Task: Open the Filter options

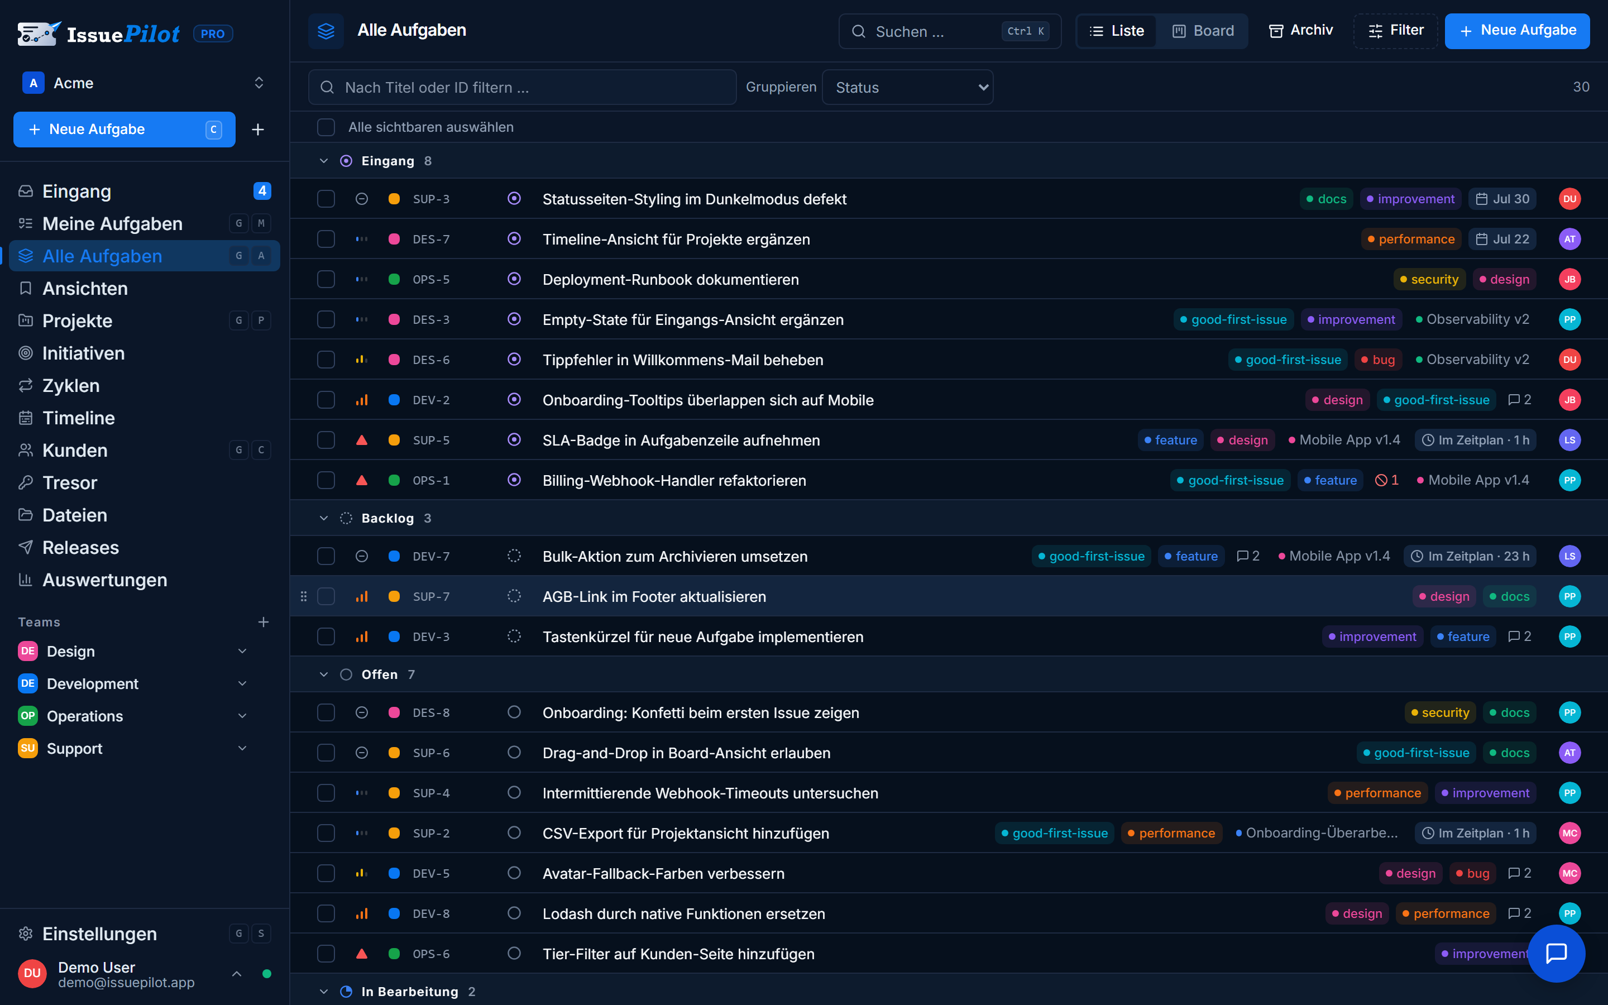Action: (x=1395, y=31)
